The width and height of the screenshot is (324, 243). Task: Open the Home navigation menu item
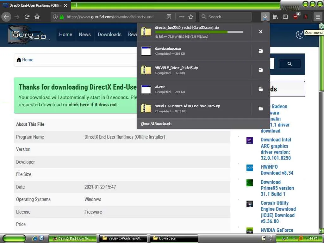pyautogui.click(x=66, y=34)
